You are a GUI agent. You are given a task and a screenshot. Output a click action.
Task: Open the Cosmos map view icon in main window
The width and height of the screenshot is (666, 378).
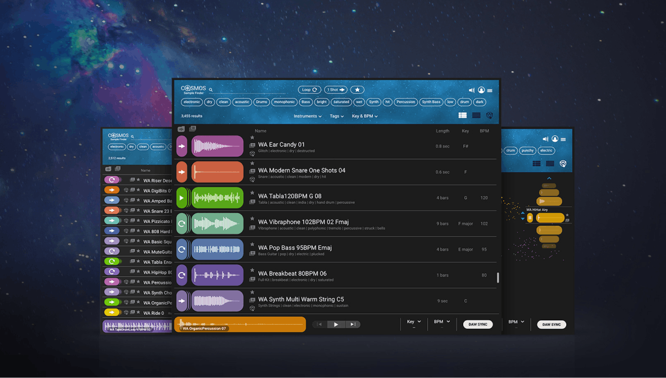pyautogui.click(x=489, y=115)
